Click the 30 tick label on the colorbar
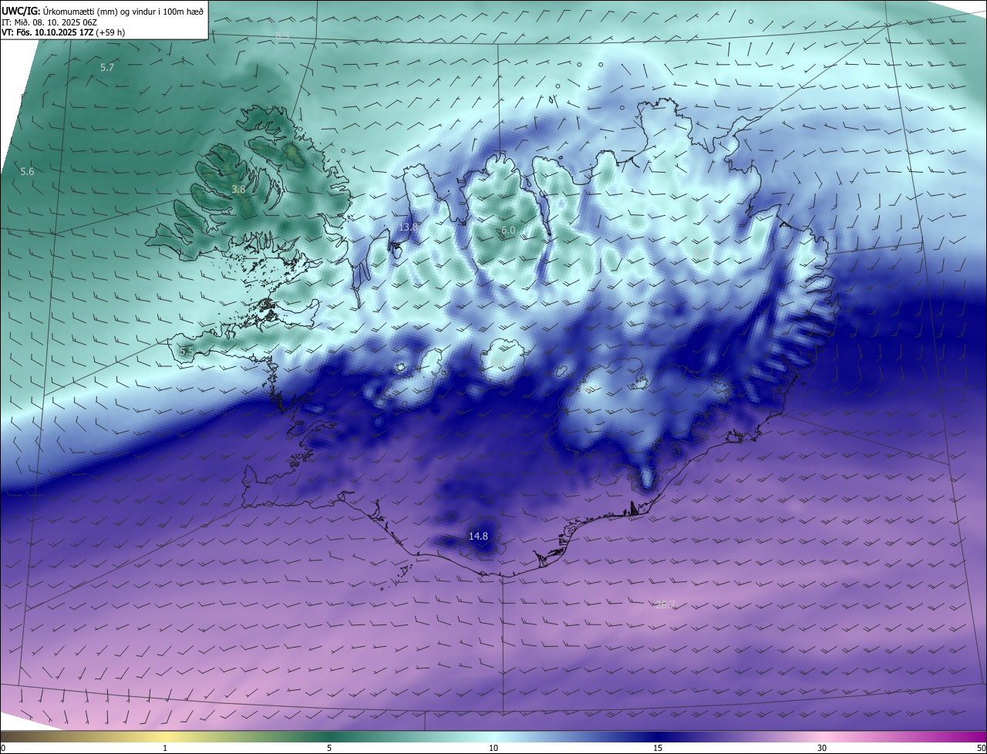The width and height of the screenshot is (987, 754). (x=822, y=748)
